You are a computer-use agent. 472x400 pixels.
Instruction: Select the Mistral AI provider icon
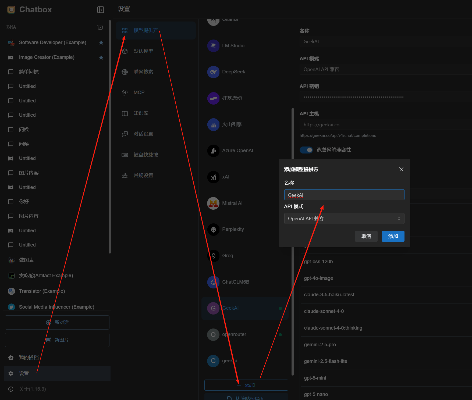tap(213, 203)
